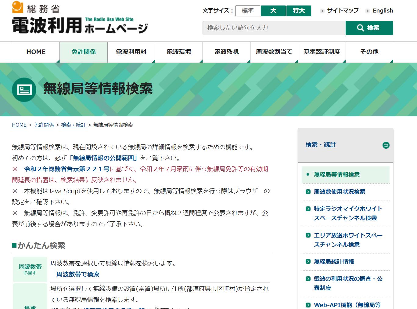This screenshot has height=309, width=417.
Task: Open the 免許関係 menu
Action: click(x=84, y=52)
